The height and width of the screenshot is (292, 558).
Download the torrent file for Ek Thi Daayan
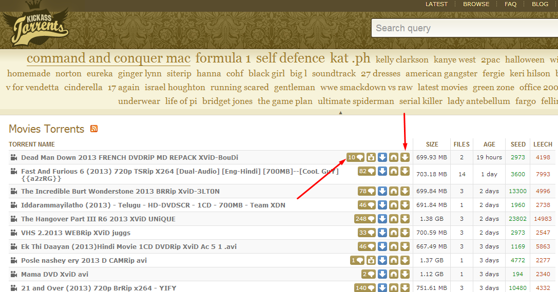[405, 246]
